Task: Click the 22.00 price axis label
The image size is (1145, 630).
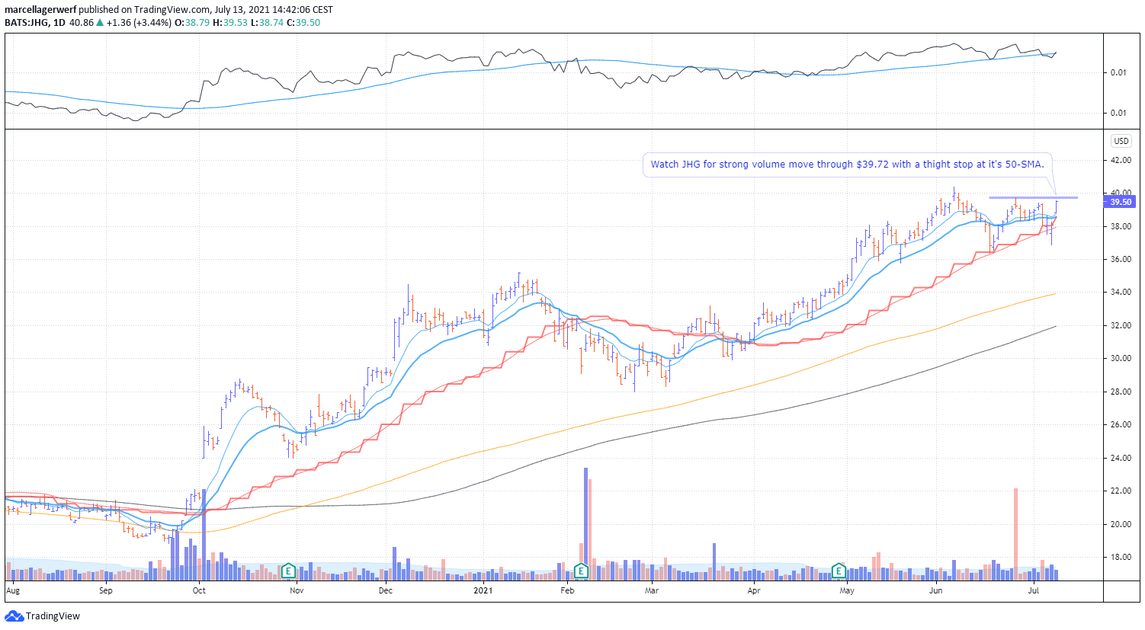Action: tap(1121, 491)
